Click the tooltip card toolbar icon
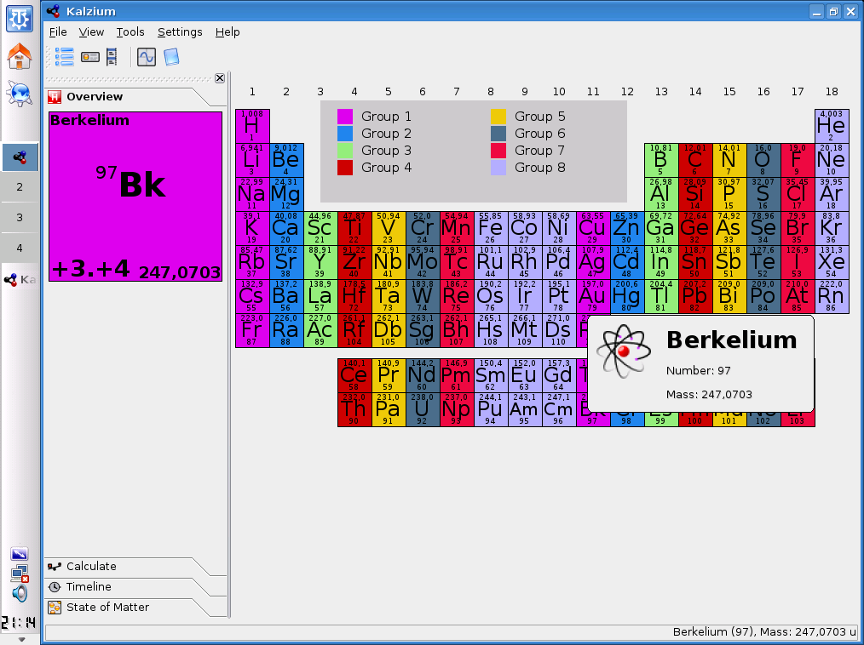 coord(89,57)
